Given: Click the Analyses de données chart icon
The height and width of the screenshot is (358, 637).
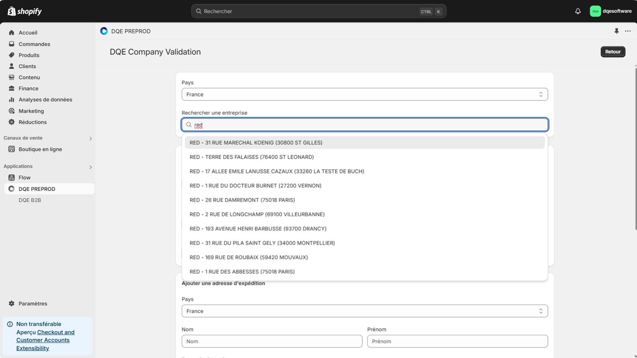Looking at the screenshot, I should (x=12, y=99).
